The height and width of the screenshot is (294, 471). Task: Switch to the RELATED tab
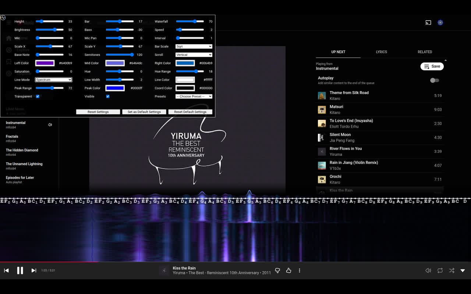tap(425, 52)
